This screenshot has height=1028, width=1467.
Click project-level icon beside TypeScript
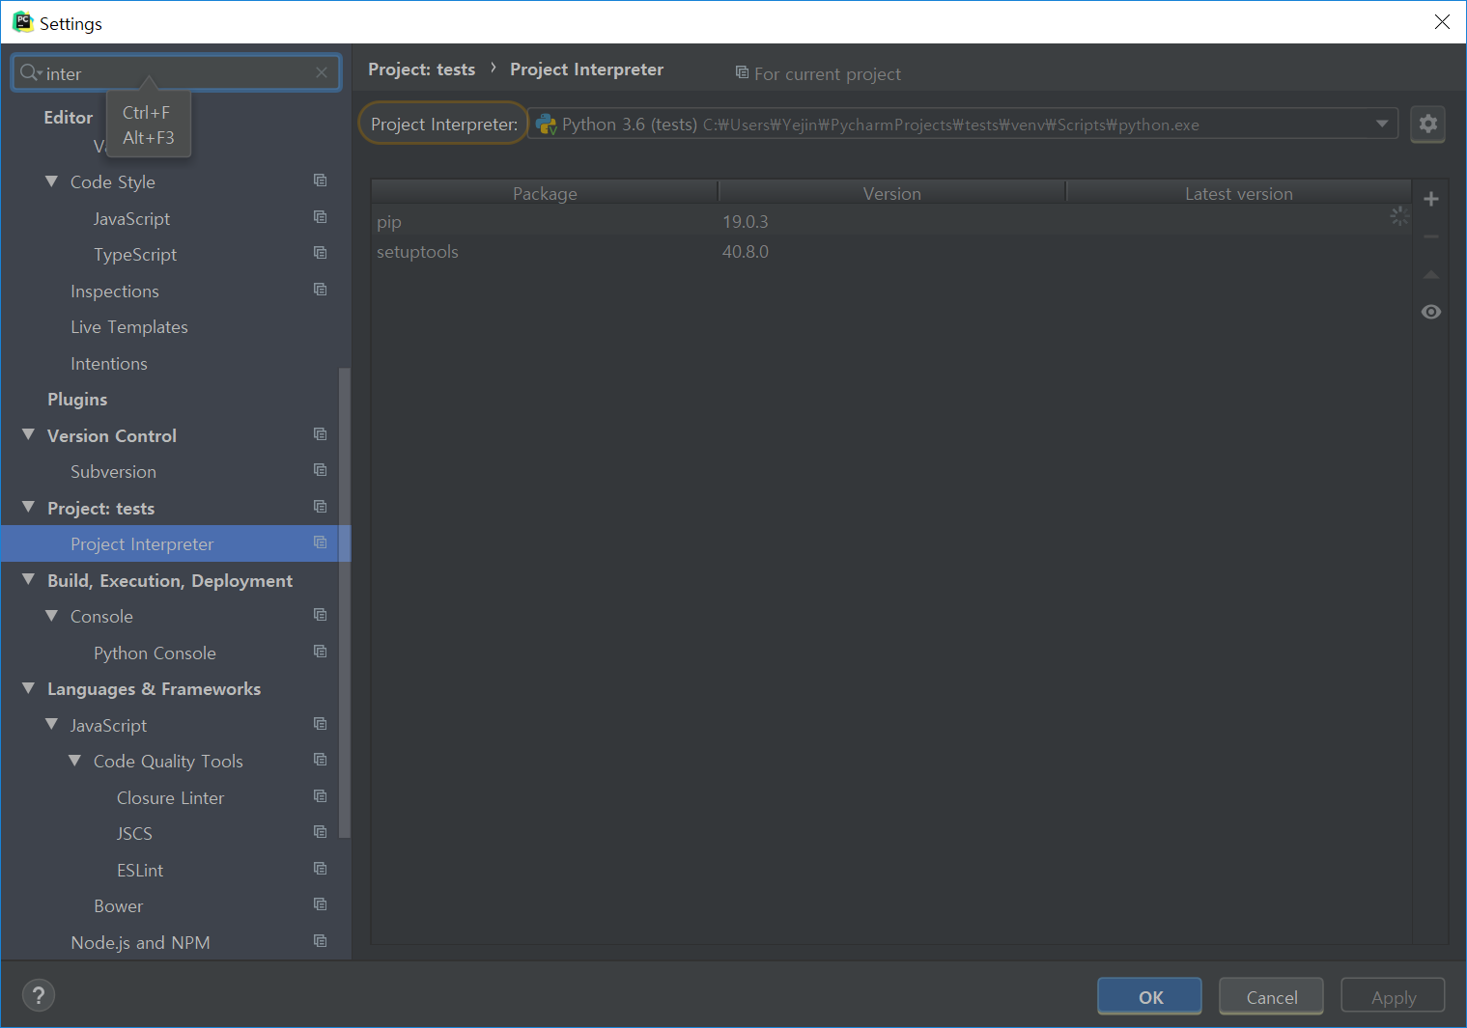click(321, 253)
